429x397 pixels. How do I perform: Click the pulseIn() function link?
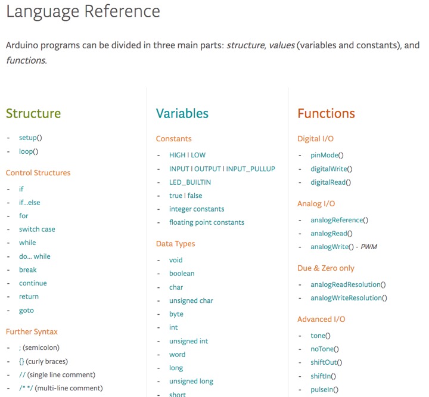tap(324, 390)
